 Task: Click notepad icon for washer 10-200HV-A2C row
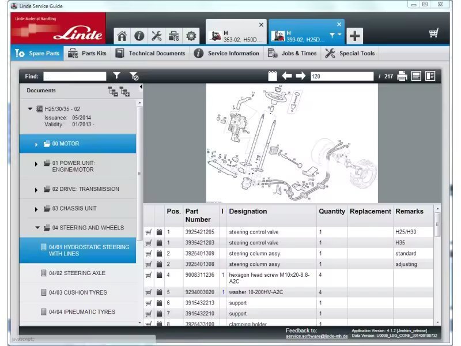click(159, 292)
